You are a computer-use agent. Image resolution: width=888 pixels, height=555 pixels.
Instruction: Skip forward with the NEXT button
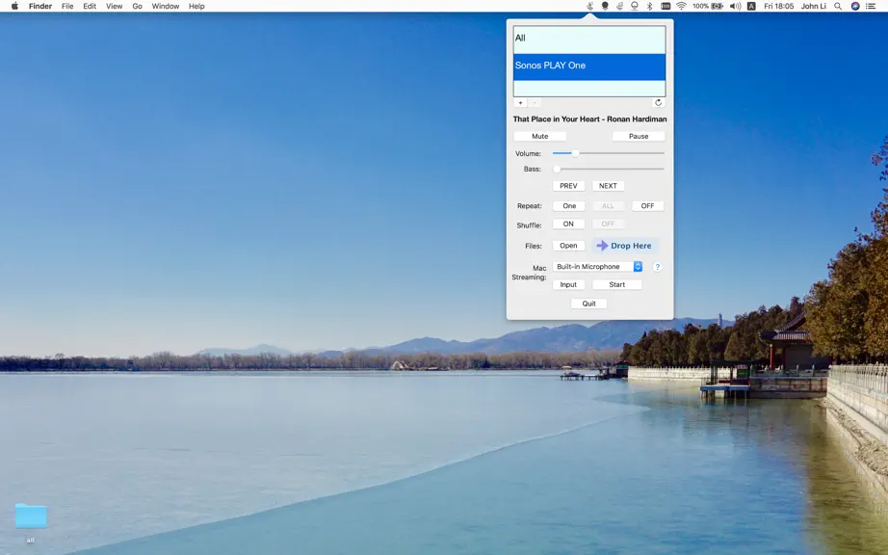(609, 186)
